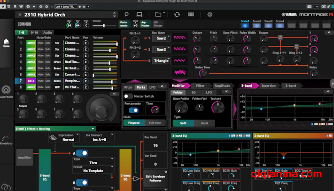Select the Amplitude tab
Viewport: 334px width, 191px height.
222,86
